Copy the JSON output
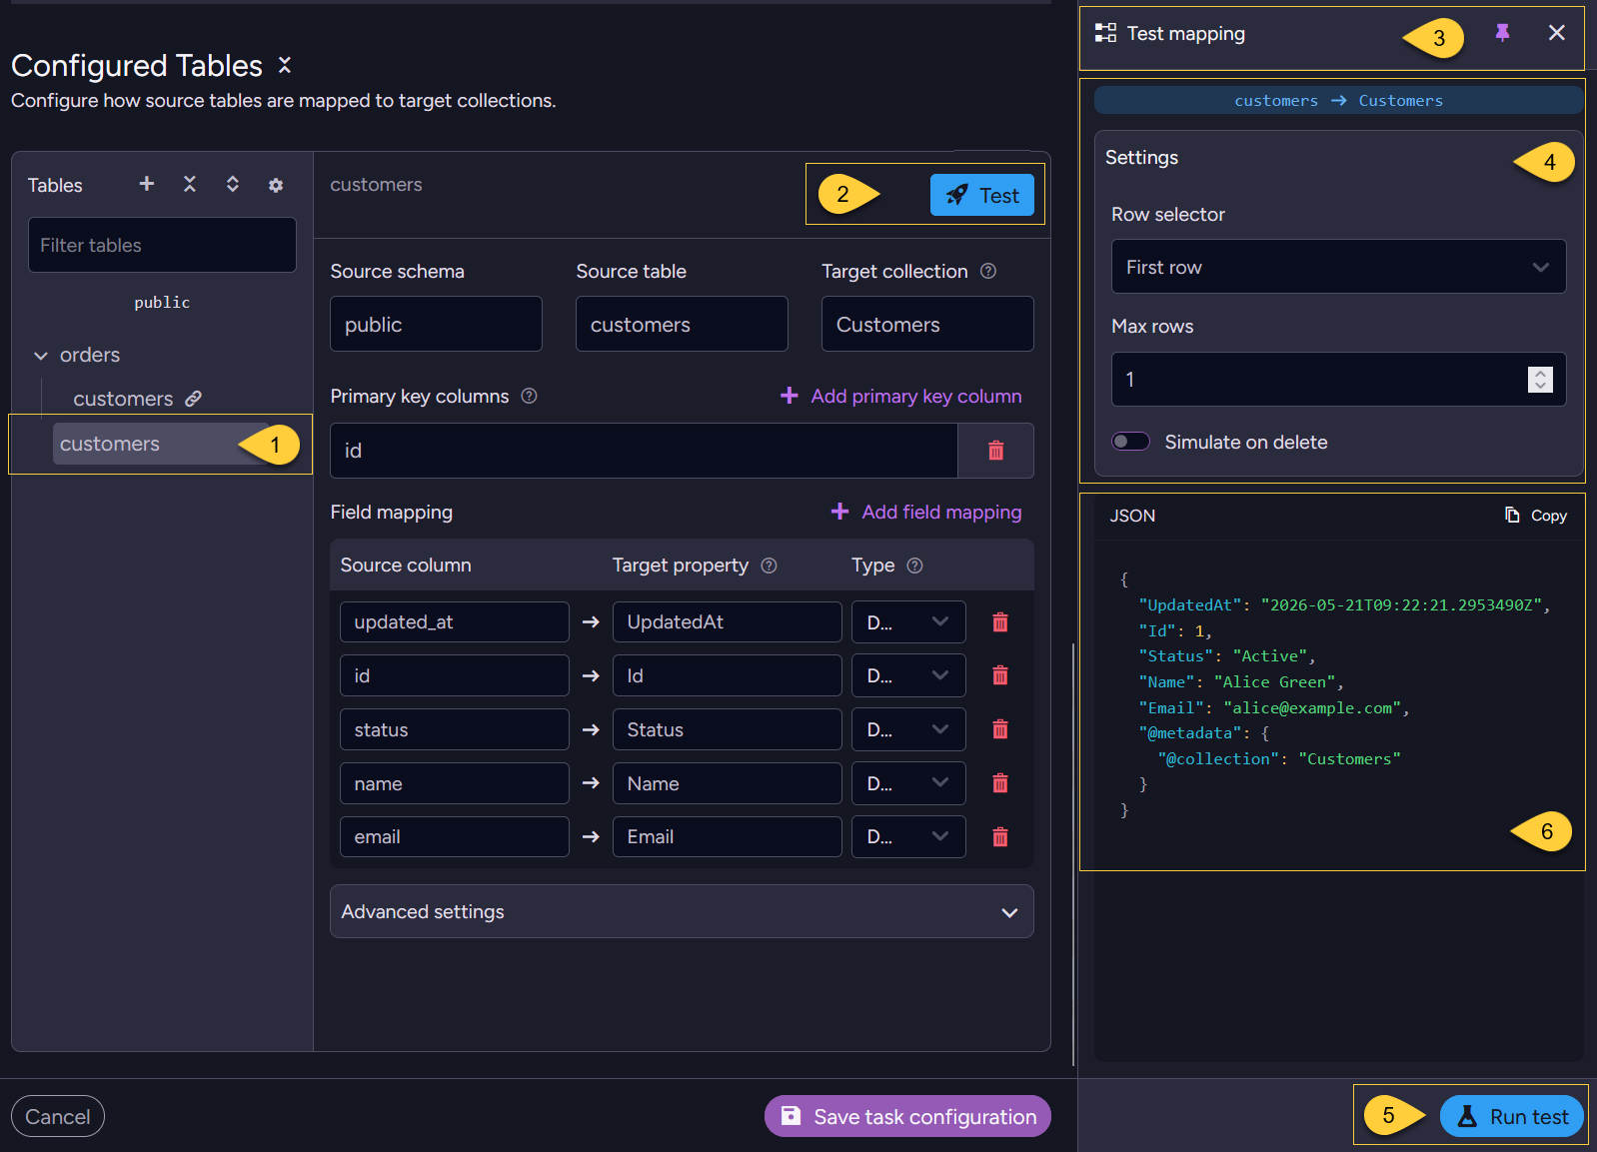Image resolution: width=1597 pixels, height=1152 pixels. tap(1536, 516)
